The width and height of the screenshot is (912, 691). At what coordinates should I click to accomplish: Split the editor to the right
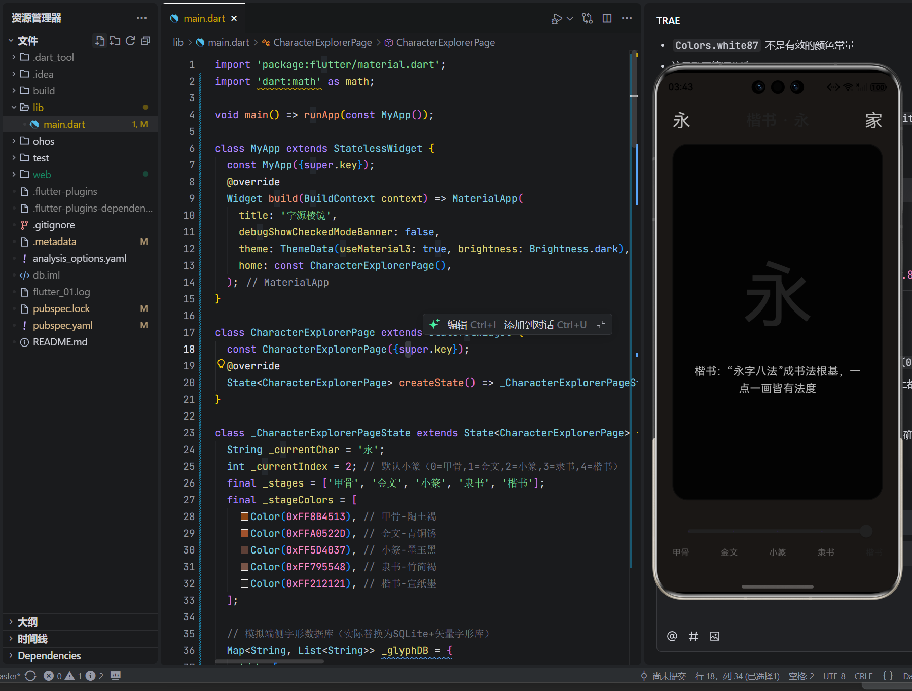pos(607,18)
